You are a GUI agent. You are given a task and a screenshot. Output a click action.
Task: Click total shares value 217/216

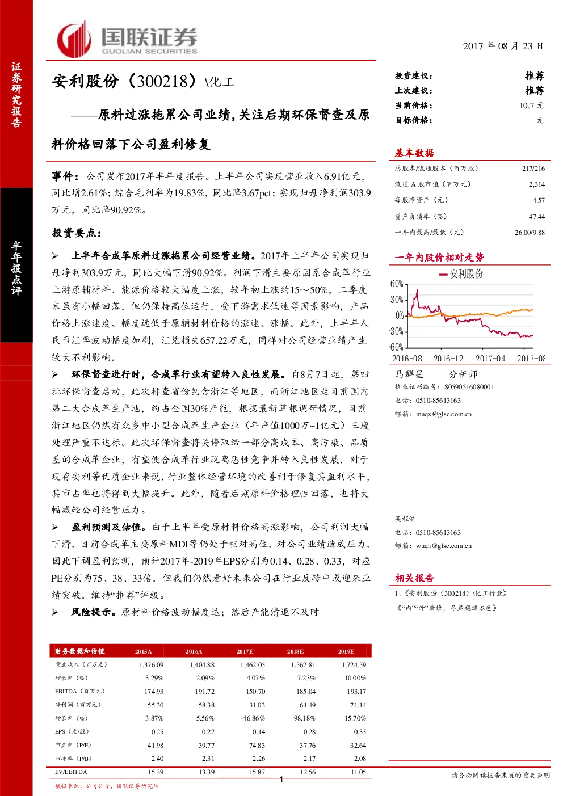click(x=533, y=169)
